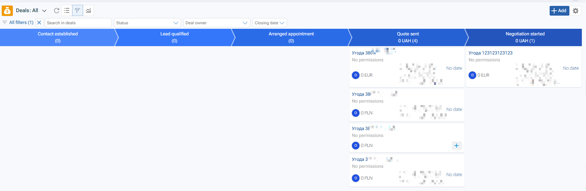This screenshot has width=586, height=191.
Task: Select the Quote sent stage
Action: click(x=408, y=37)
